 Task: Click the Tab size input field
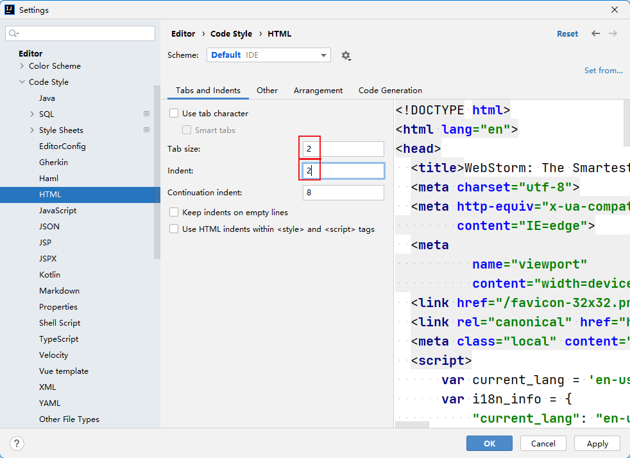(x=343, y=149)
